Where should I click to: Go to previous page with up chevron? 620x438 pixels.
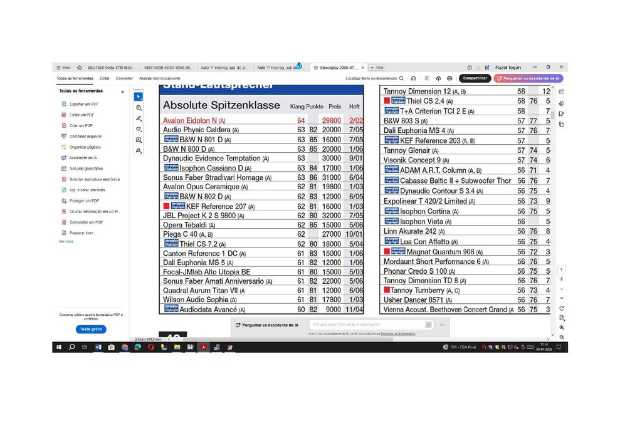click(x=562, y=289)
